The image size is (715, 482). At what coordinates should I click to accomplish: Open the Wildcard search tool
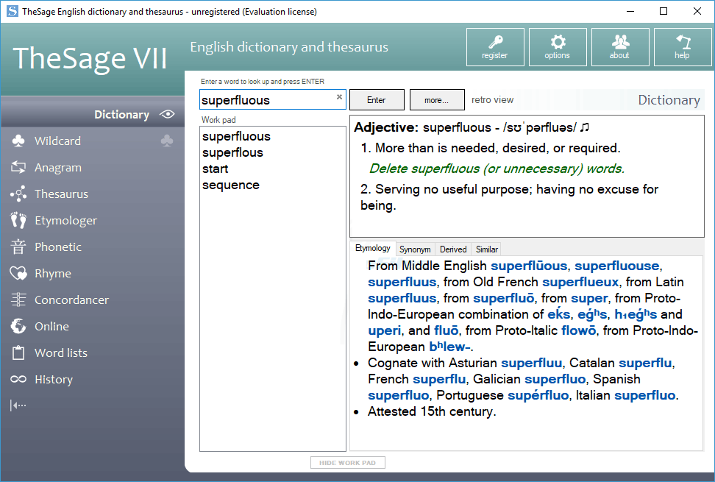tap(57, 141)
